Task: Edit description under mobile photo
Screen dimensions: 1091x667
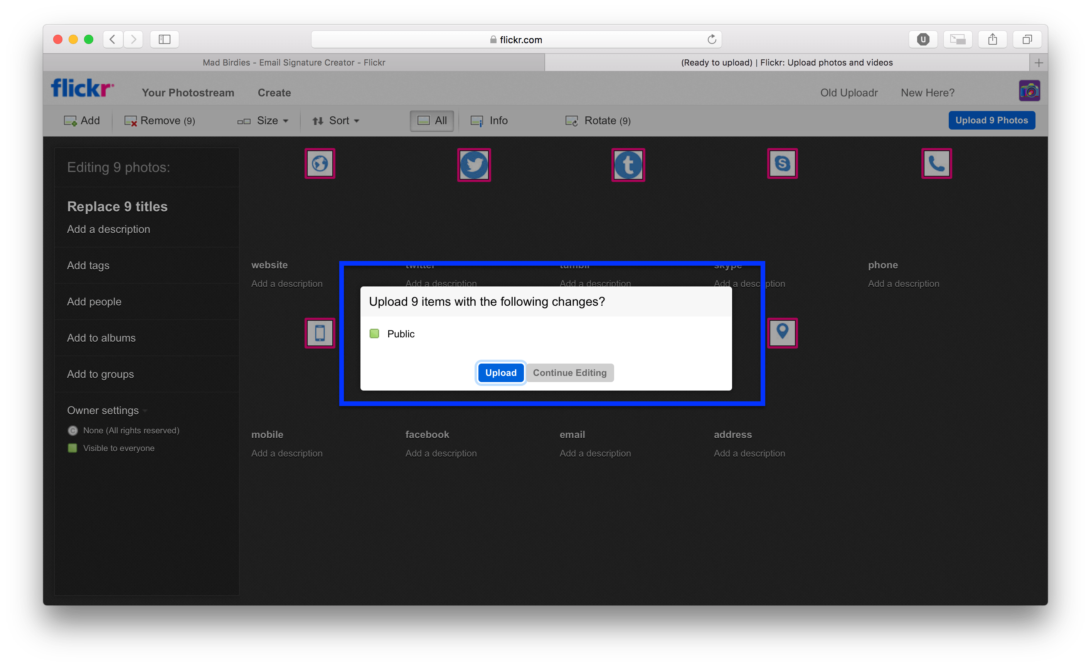Action: 286,453
